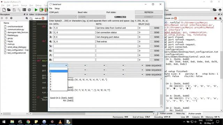
Task: Click the run cell icon beside the play button
Action: 41,10
